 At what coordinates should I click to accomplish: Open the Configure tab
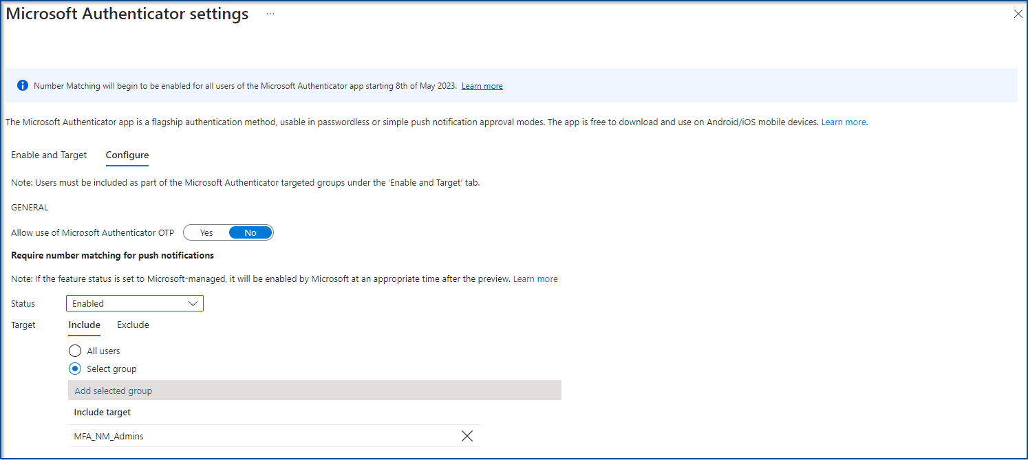coord(127,155)
